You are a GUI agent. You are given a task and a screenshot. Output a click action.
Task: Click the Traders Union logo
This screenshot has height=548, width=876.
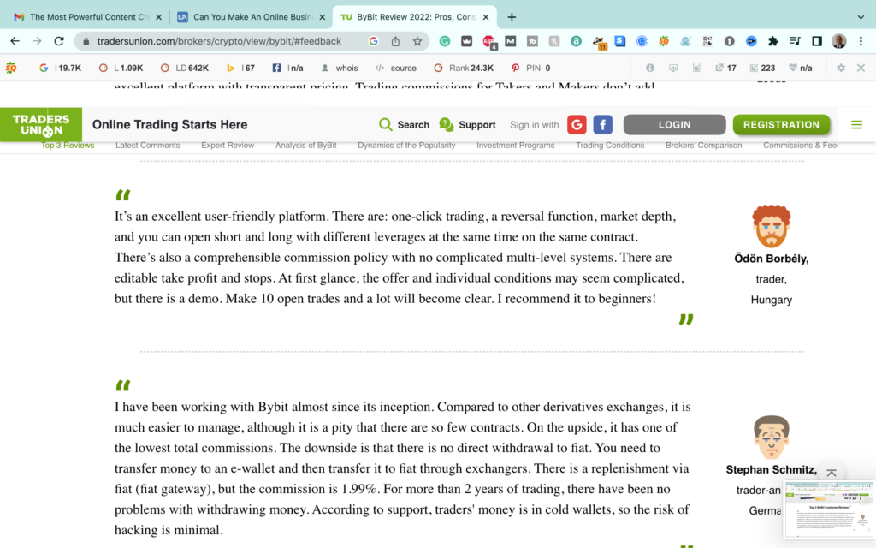41,125
